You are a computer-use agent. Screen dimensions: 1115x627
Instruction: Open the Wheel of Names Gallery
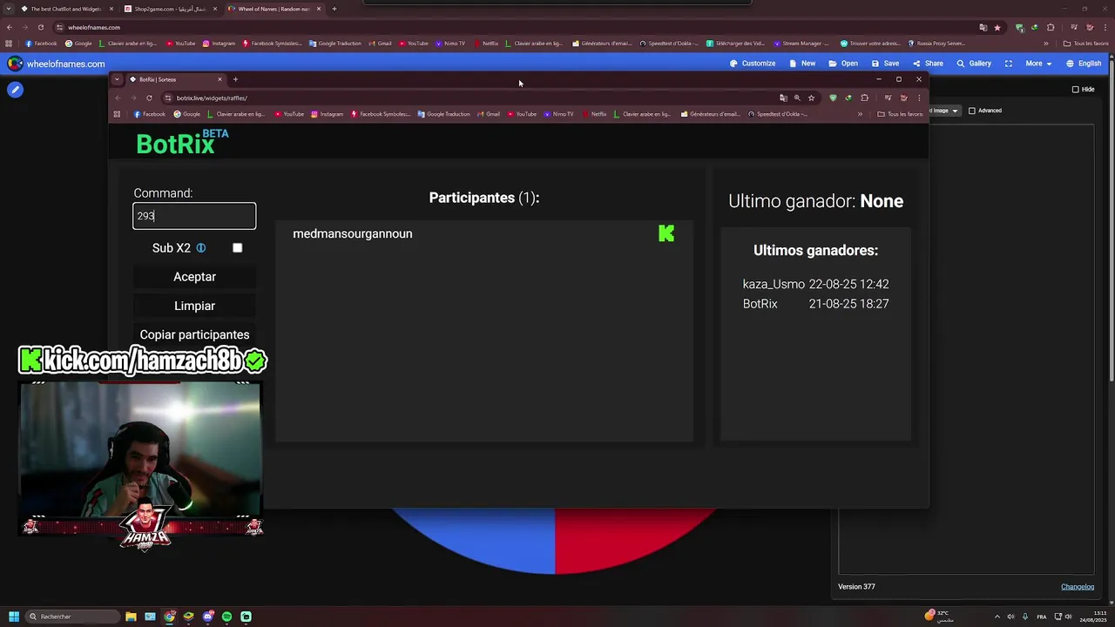click(x=974, y=64)
